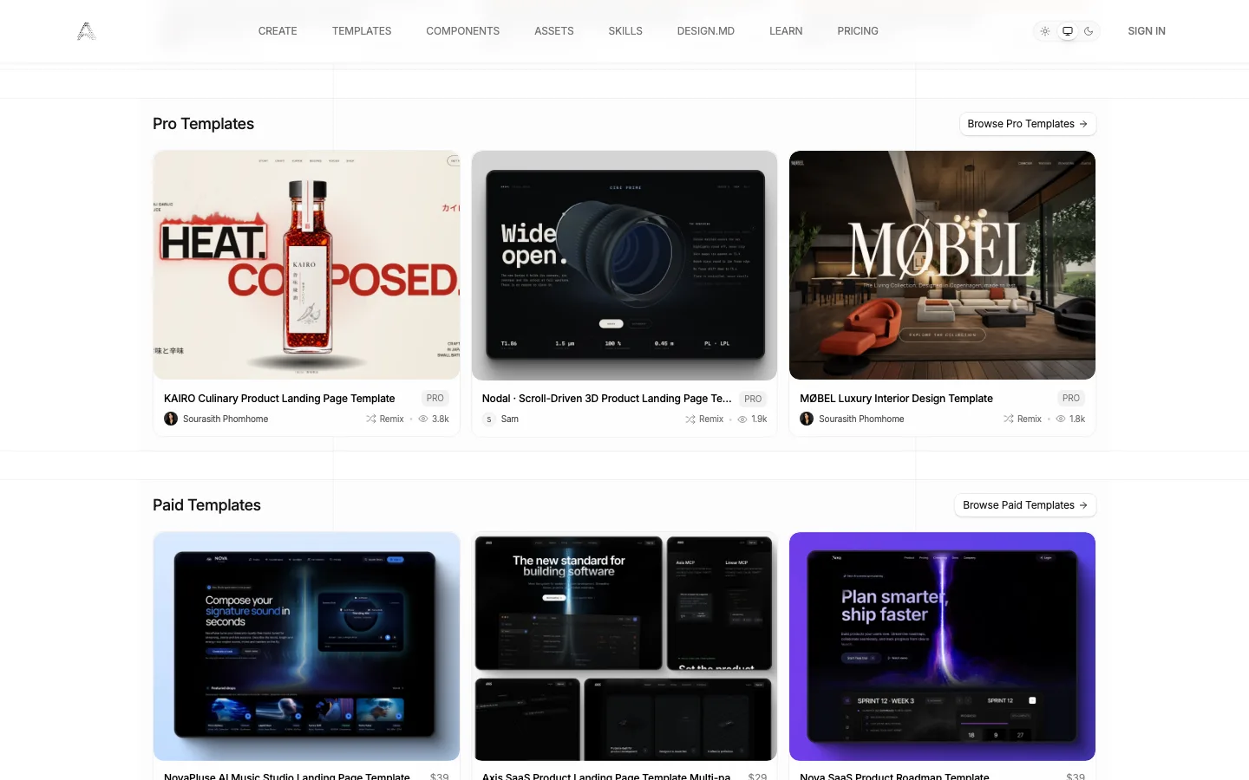Click arrow icon in Browse Pro Templates

[x=1083, y=124]
